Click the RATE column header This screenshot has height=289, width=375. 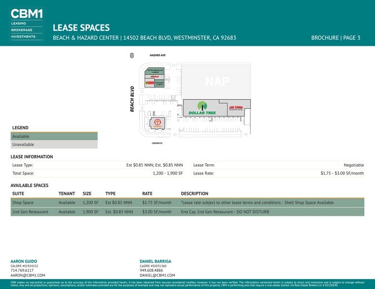pos(147,194)
